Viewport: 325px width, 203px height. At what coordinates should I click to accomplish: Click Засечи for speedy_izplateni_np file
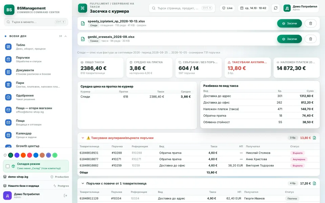(289, 23)
